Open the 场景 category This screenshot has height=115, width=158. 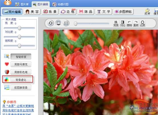point(50,12)
